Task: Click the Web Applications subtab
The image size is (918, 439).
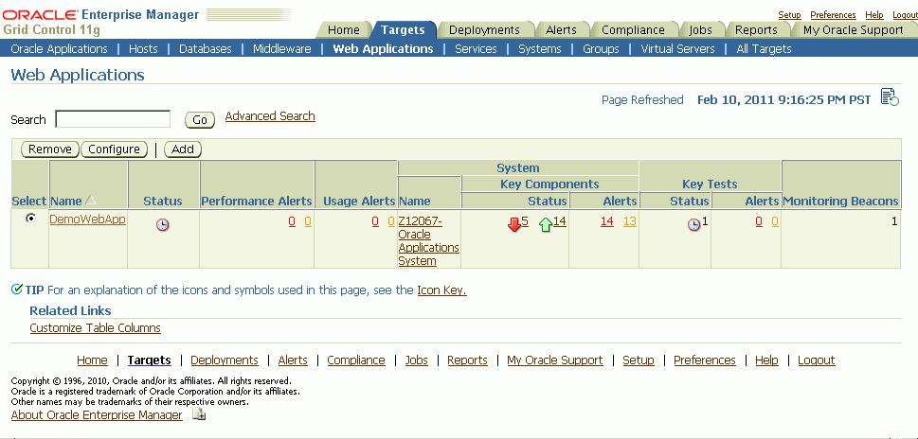Action: (x=383, y=49)
